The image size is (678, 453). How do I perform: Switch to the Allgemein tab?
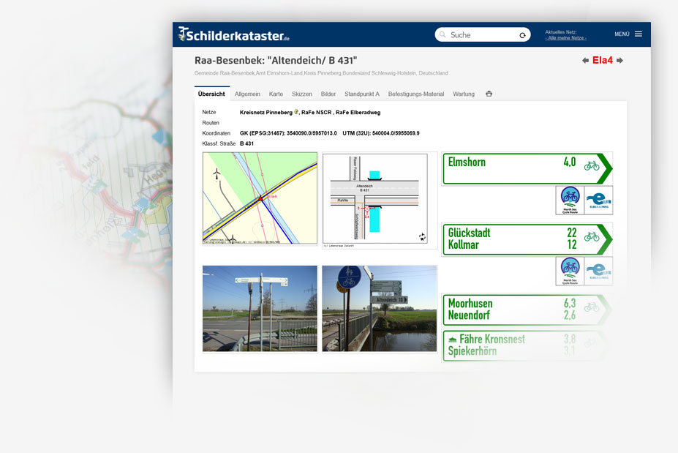click(247, 94)
